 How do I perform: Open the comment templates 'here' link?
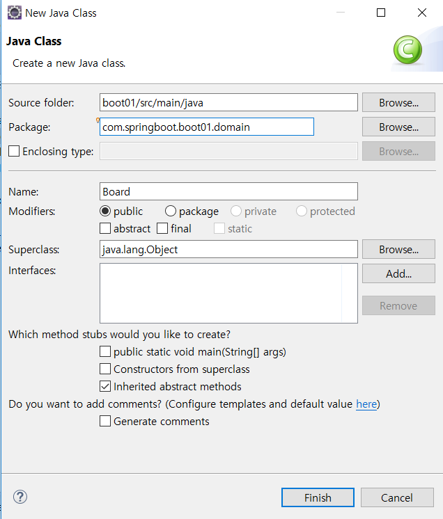[366, 404]
